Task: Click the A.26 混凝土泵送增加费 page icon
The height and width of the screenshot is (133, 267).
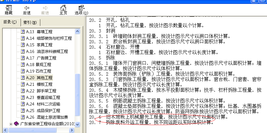Action: pos(23,117)
